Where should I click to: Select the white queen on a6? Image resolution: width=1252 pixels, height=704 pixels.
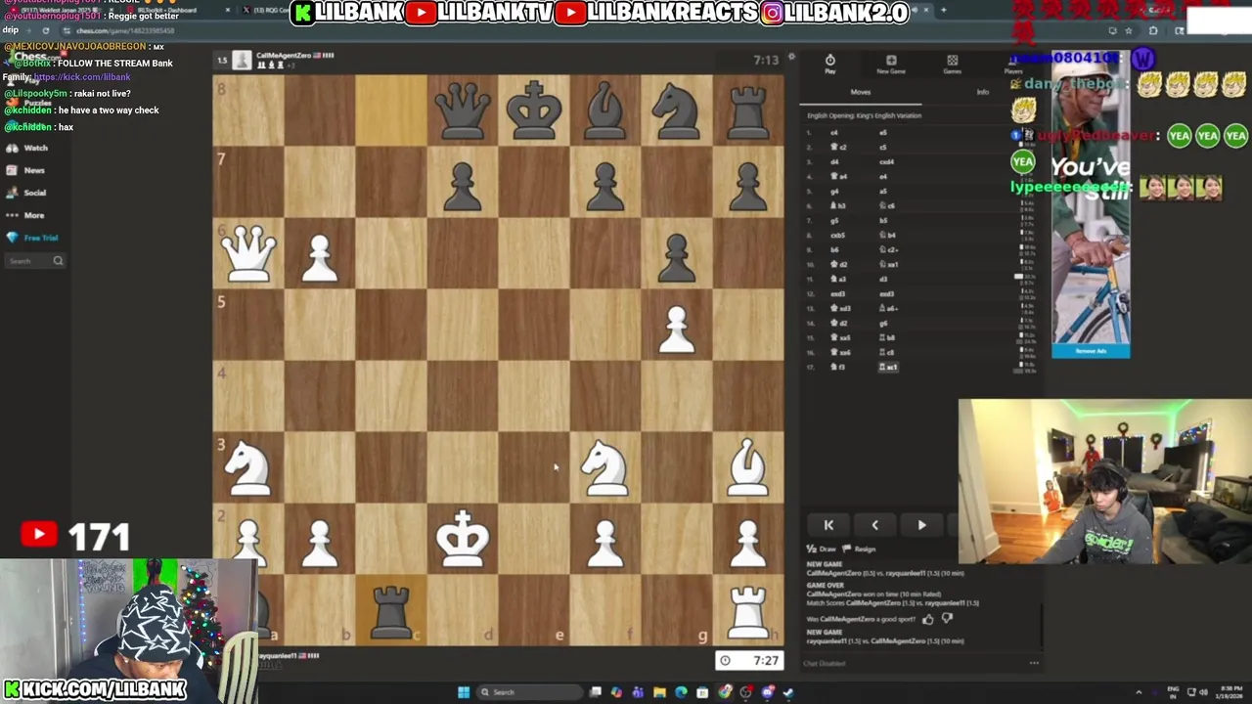click(248, 252)
